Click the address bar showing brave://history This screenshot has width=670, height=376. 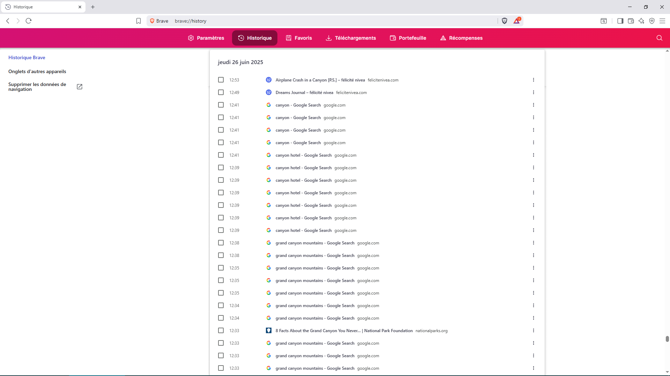pyautogui.click(x=314, y=21)
